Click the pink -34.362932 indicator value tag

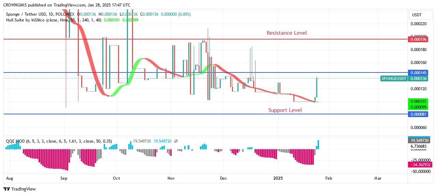click(420, 165)
